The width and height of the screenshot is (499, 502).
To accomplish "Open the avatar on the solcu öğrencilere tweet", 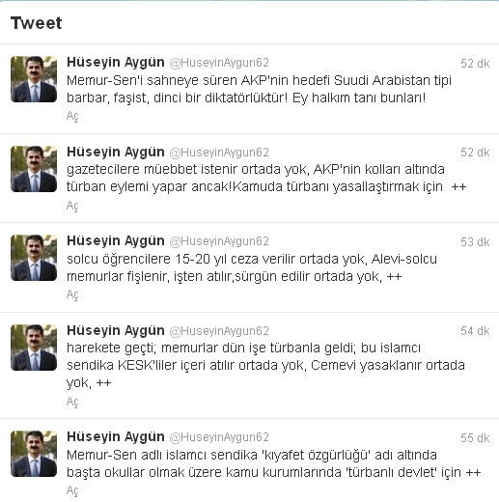I will tap(34, 258).
